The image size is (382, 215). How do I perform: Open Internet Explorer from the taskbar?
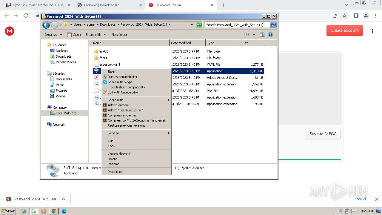coord(24,211)
